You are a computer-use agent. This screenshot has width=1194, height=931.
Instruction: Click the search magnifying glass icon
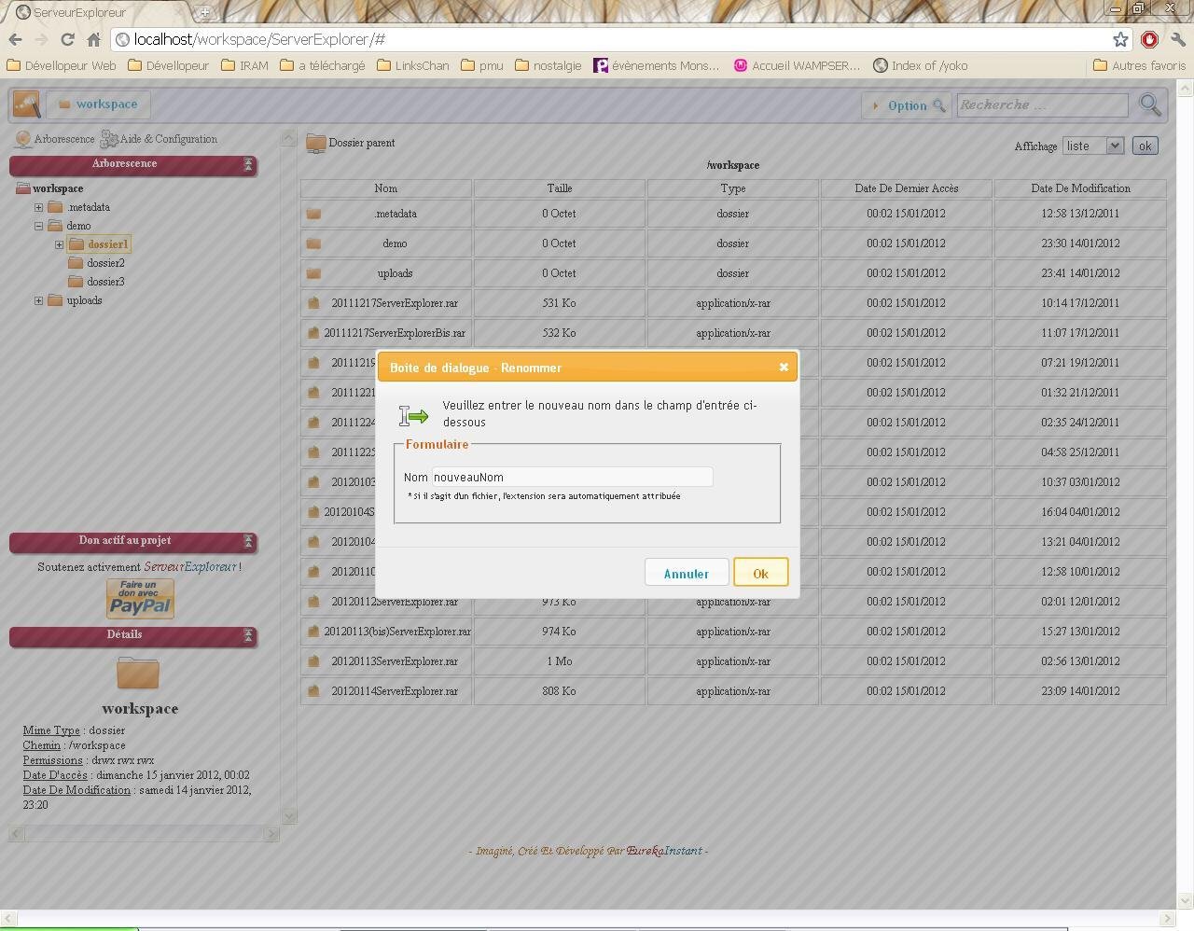[1149, 104]
